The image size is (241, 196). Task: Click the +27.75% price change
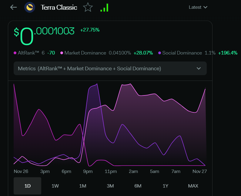90,30
